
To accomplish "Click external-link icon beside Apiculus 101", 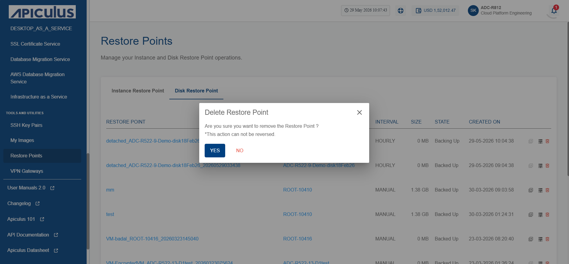I will (x=42, y=219).
